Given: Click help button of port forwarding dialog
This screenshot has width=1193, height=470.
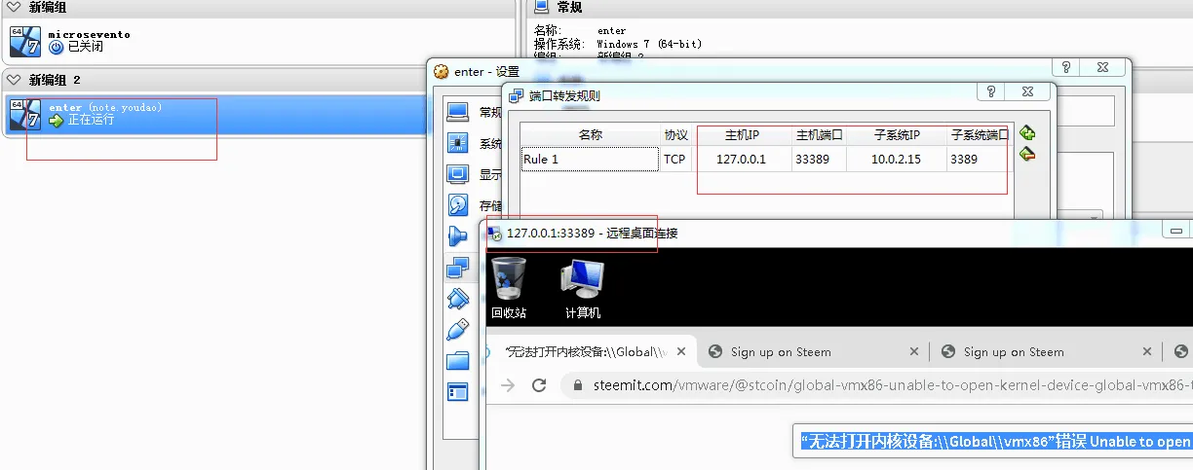Looking at the screenshot, I should click(x=992, y=92).
